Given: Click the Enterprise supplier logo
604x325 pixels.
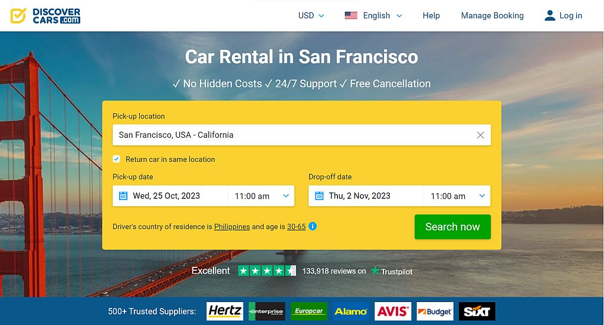Looking at the screenshot, I should [x=267, y=311].
